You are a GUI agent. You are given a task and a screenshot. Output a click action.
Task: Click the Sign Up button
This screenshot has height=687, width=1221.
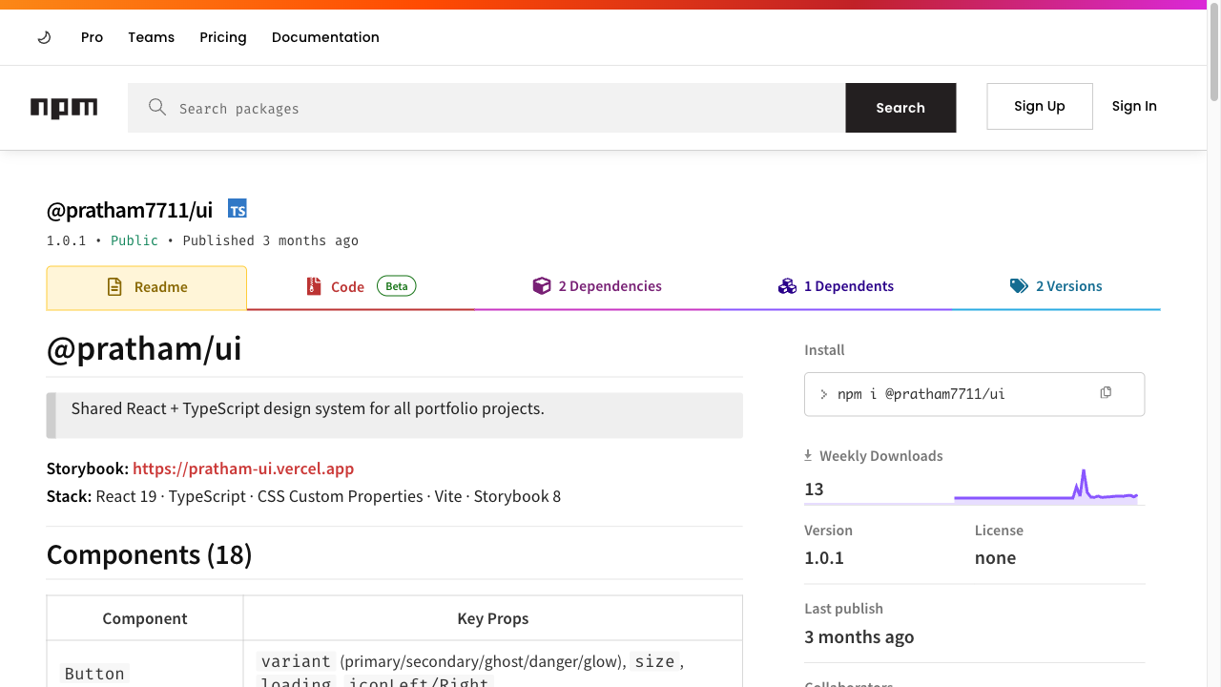click(x=1039, y=106)
